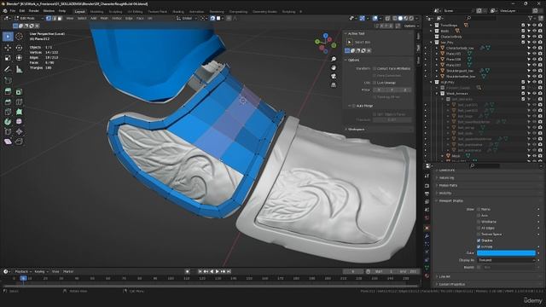Switch to the Sculpting workspace tab
546x307 pixels.
click(116, 11)
